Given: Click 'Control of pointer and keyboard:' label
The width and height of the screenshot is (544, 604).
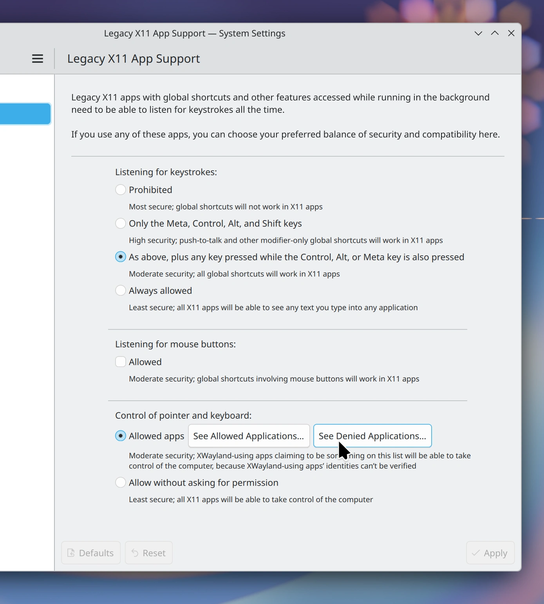Looking at the screenshot, I should (x=183, y=416).
